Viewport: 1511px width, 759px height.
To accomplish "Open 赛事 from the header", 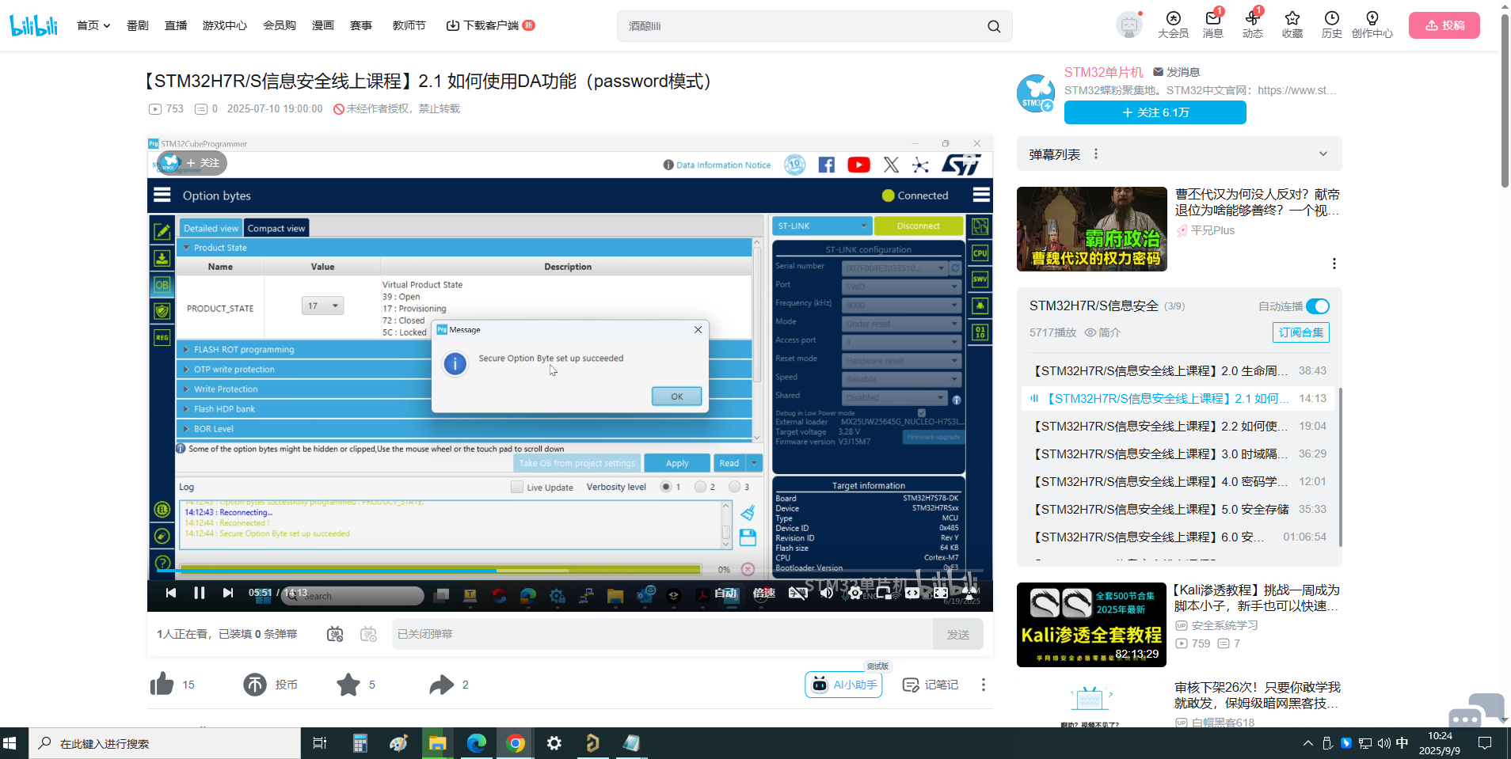I will 361,25.
